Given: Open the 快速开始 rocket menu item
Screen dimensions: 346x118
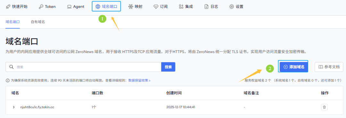Looking at the screenshot, I should pyautogui.click(x=17, y=7).
